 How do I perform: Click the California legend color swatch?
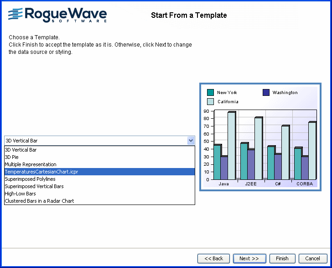[x=210, y=101]
